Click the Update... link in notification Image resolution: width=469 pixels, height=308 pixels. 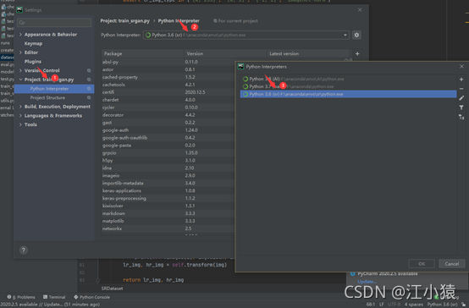pyautogui.click(x=367, y=282)
